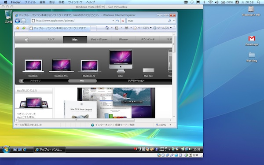The width and height of the screenshot is (264, 165).
Task: Open zoom level 100% dropdown arrow
Action: [170, 125]
